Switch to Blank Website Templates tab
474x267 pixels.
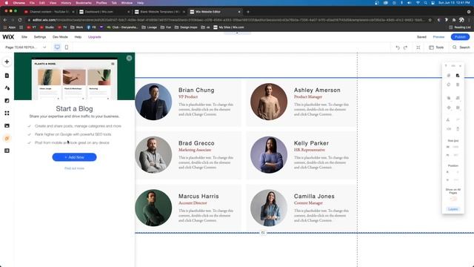click(160, 12)
